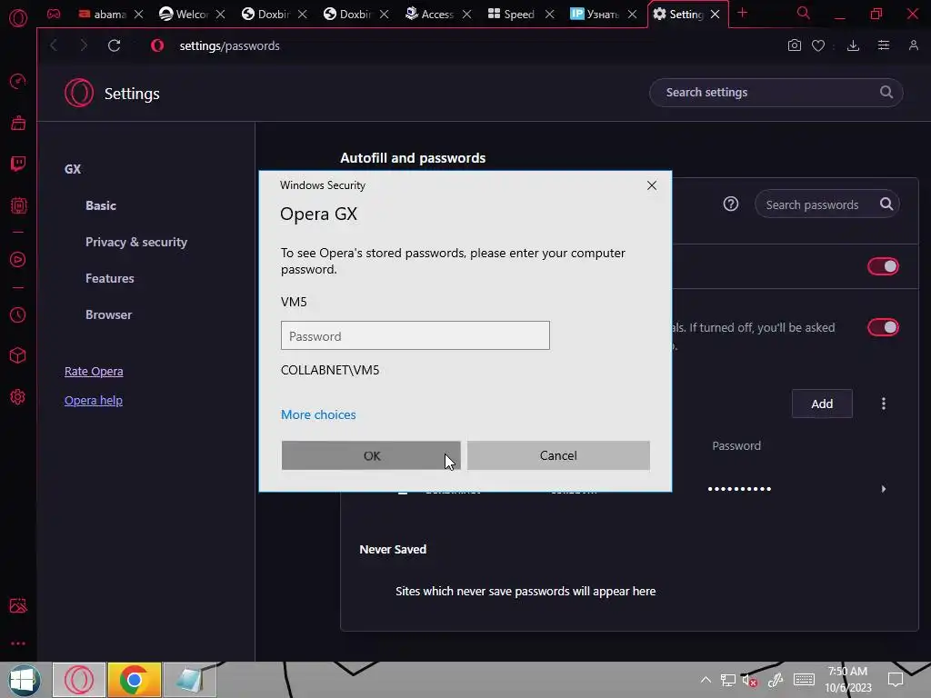Focus the Search settings field
This screenshot has height=698, width=931.
pyautogui.click(x=776, y=93)
